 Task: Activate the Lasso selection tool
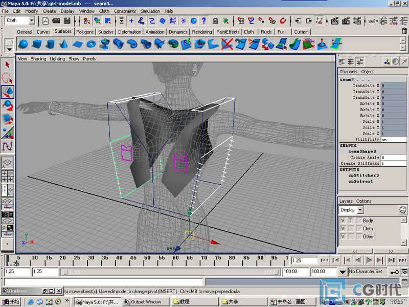tap(7, 78)
